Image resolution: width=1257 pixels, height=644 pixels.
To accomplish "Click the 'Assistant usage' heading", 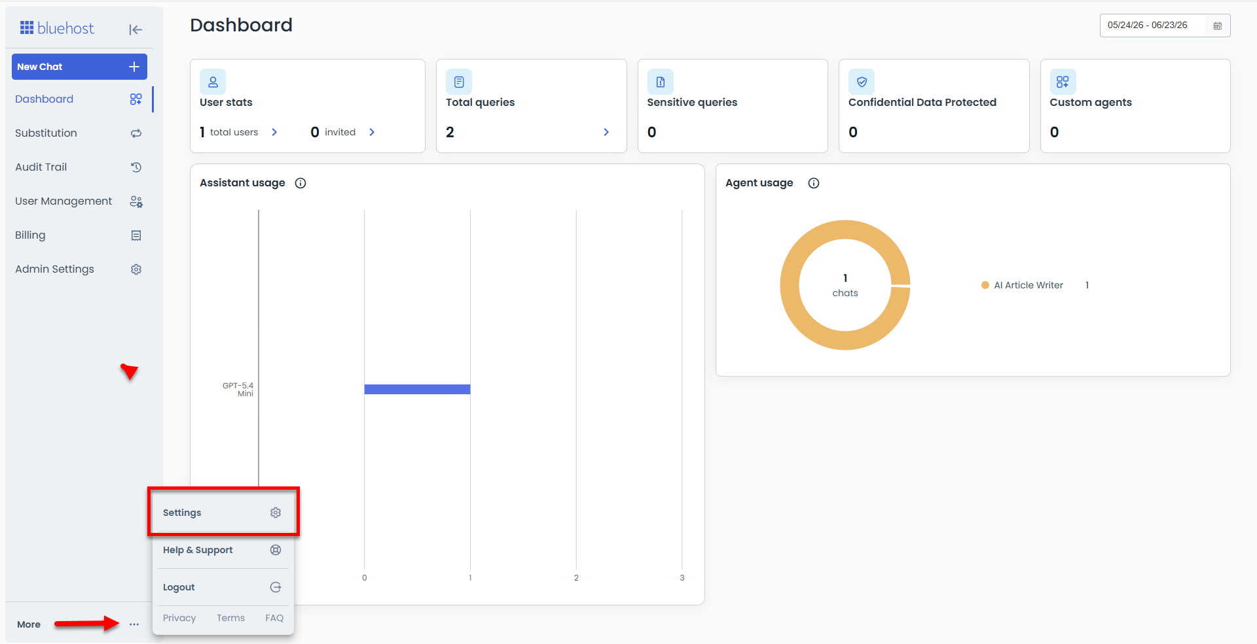I will [x=242, y=183].
